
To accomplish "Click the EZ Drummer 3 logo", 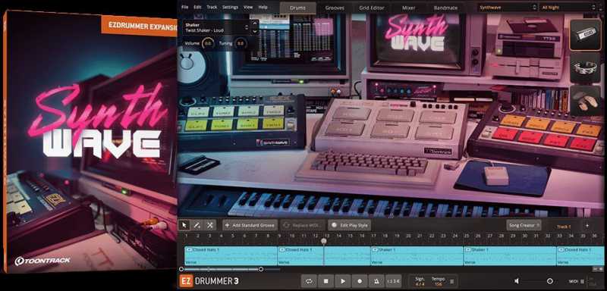I will [209, 281].
